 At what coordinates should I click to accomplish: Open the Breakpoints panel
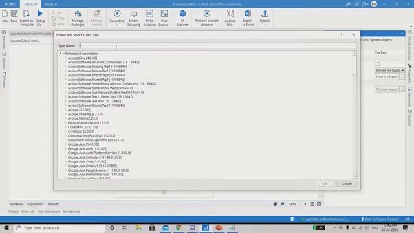(x=71, y=212)
